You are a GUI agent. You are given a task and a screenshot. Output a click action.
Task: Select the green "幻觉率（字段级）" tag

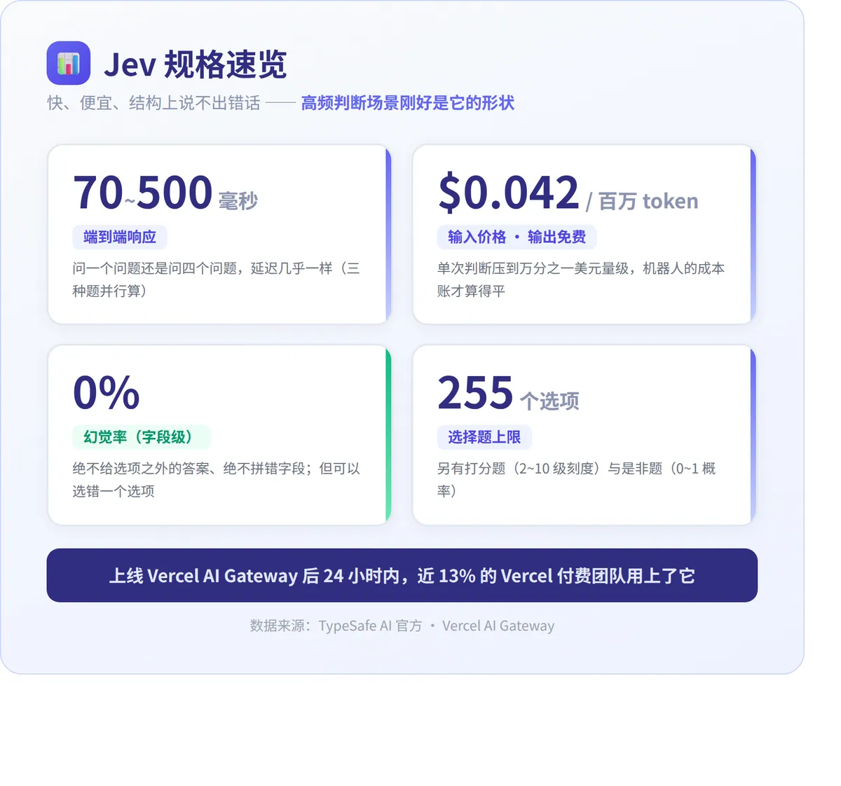click(x=142, y=437)
